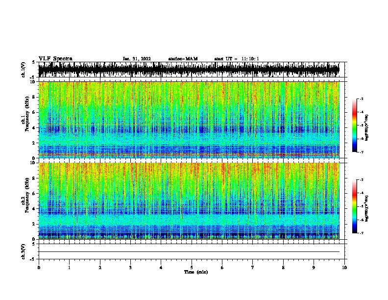Click the time axis tick label "4"
The height and width of the screenshot is (300, 388).
[161, 268]
